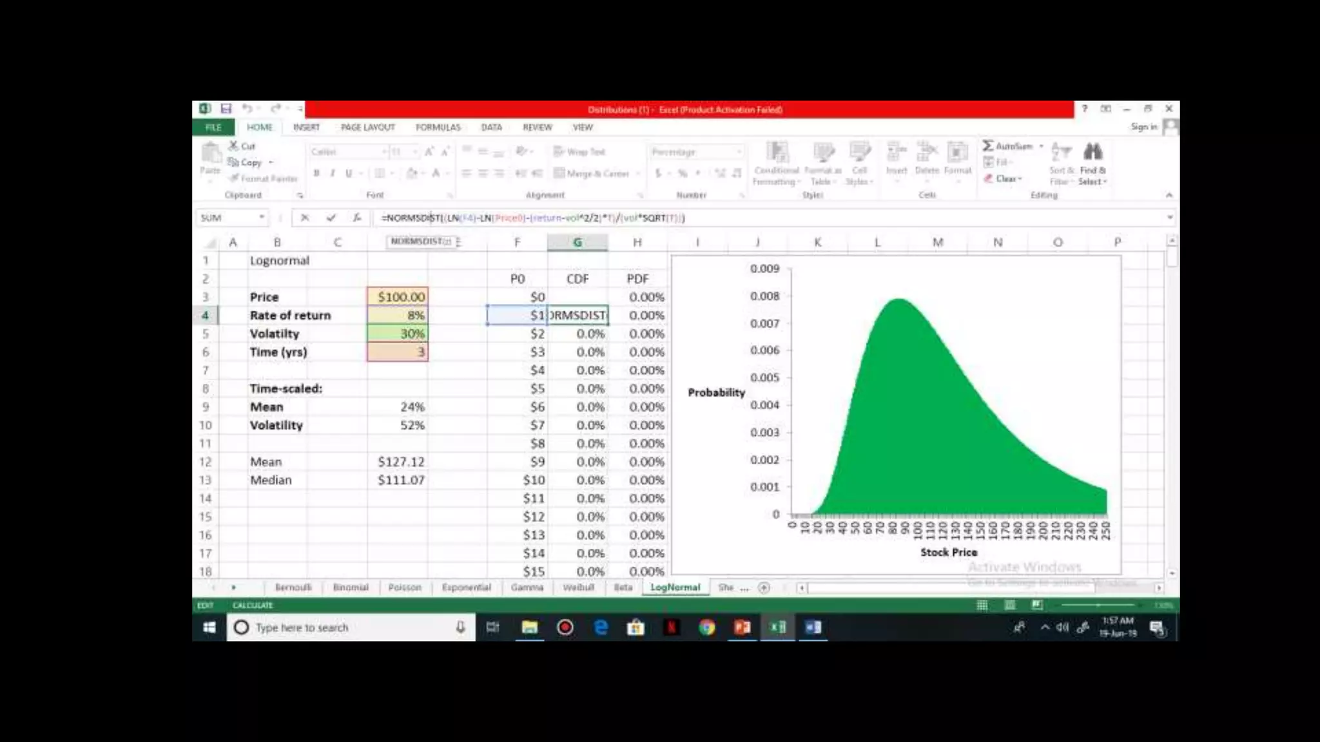Open Excel from the Windows taskbar
1320x742 pixels.
[x=778, y=627]
